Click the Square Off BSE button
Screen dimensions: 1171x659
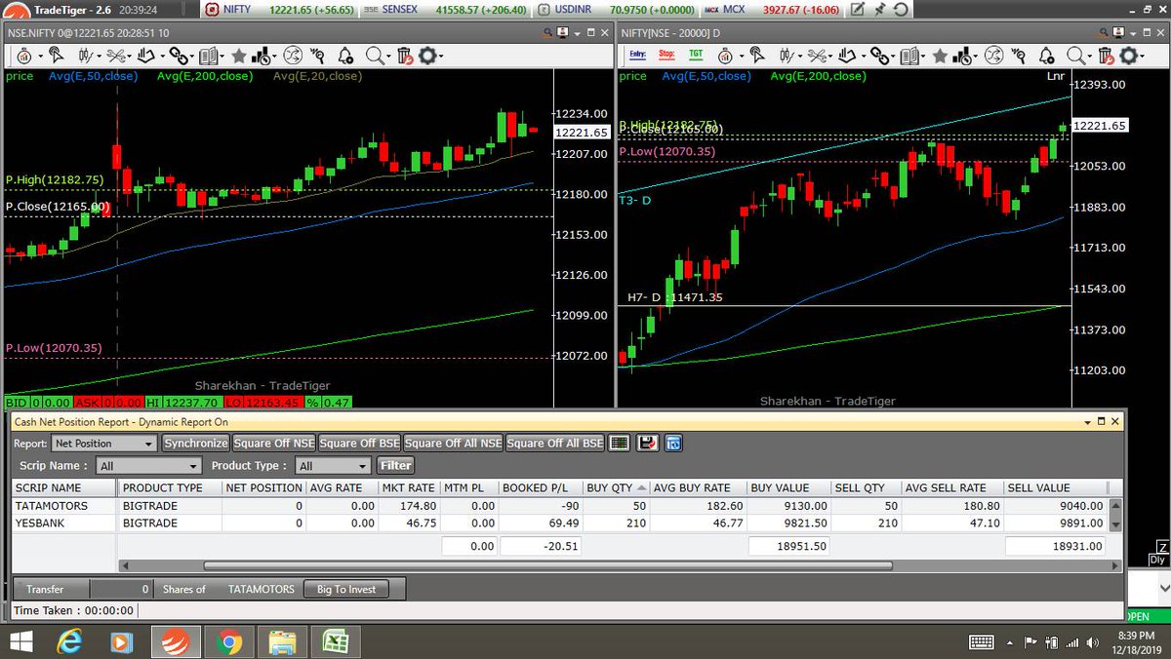[360, 444]
